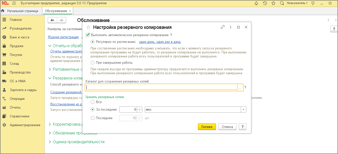Click the Покупки cart icon

[x=4, y=55]
